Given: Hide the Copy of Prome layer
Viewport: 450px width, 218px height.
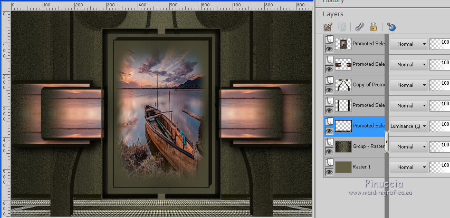Looking at the screenshot, I should (329, 90).
